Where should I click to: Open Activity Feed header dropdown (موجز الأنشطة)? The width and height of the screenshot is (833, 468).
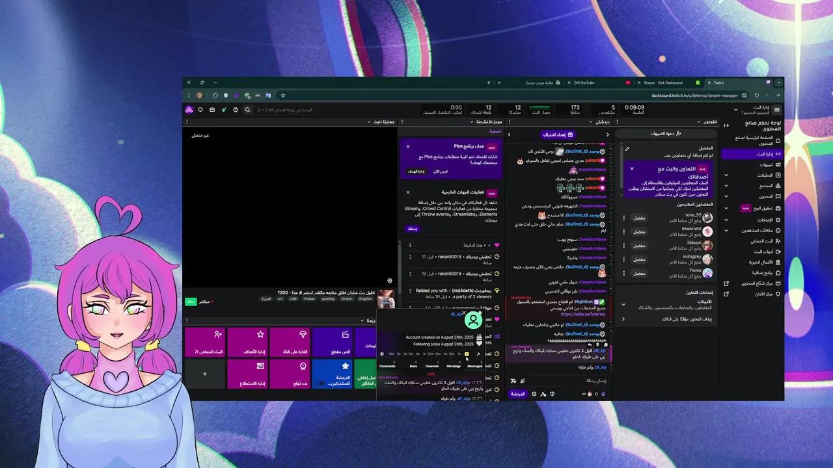click(x=473, y=122)
